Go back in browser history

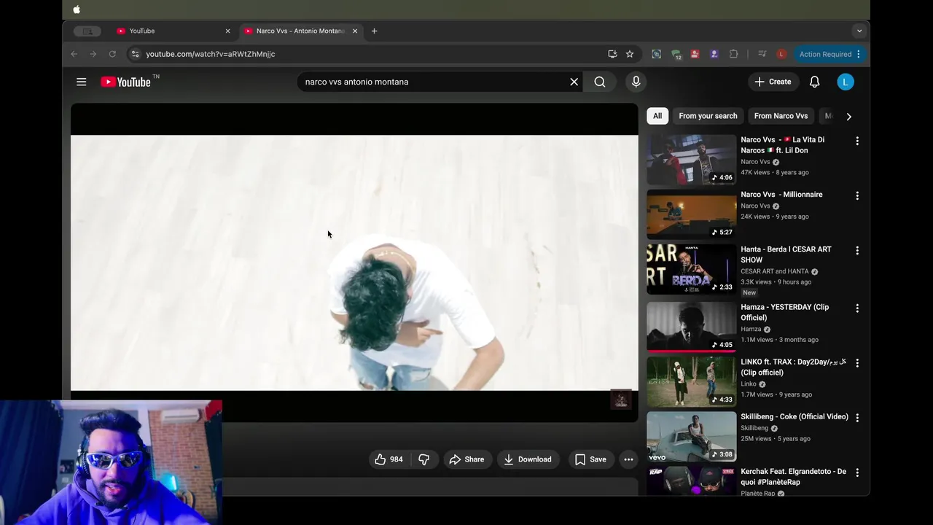(74, 54)
